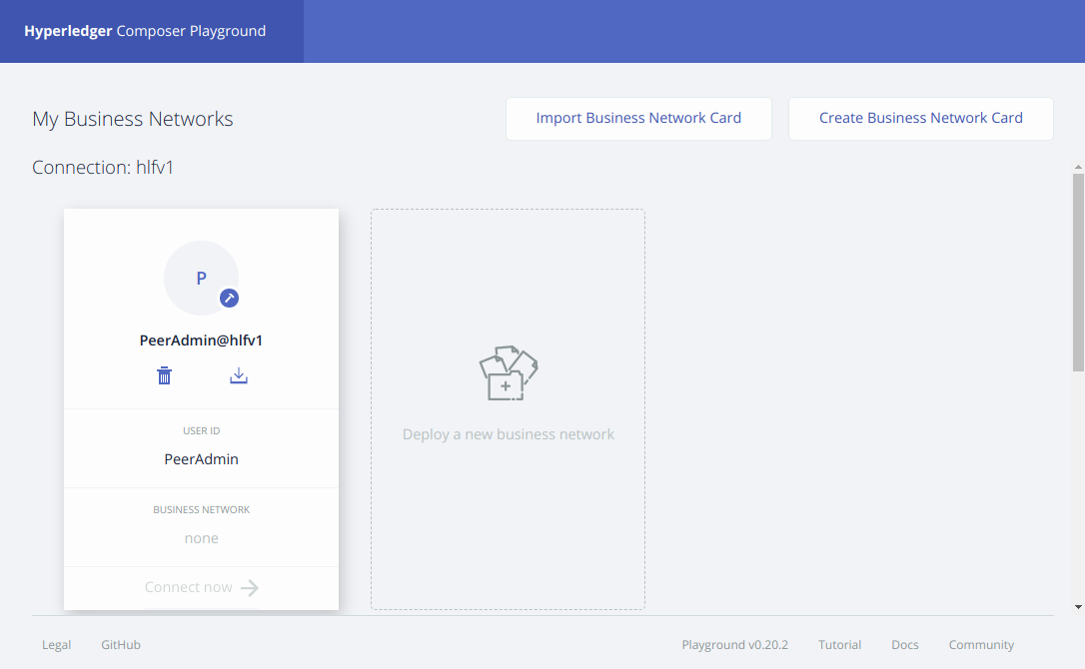Click the blue wrench badge on avatar
This screenshot has width=1085, height=669.
[229, 298]
